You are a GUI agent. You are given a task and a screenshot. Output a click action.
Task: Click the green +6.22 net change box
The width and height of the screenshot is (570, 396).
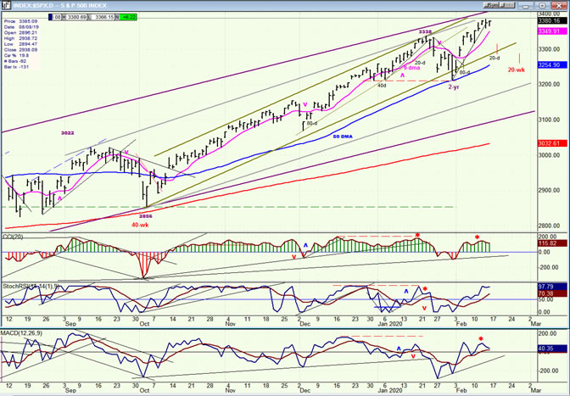[x=128, y=17]
